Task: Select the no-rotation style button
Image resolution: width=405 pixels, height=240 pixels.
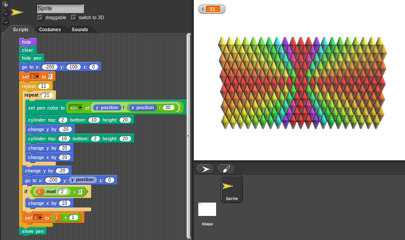Action: (x=5, y=22)
